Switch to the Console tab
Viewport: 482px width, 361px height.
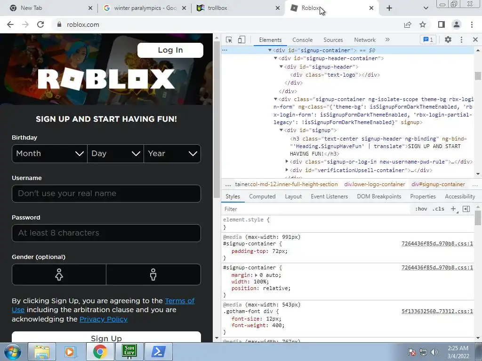pos(303,40)
